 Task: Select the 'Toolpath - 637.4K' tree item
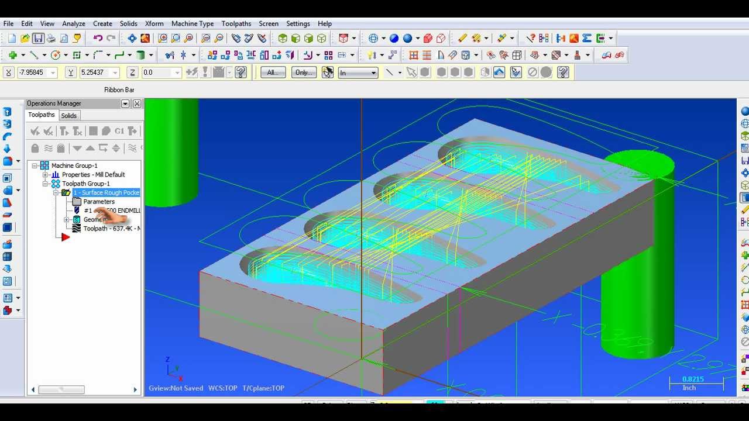tap(111, 229)
